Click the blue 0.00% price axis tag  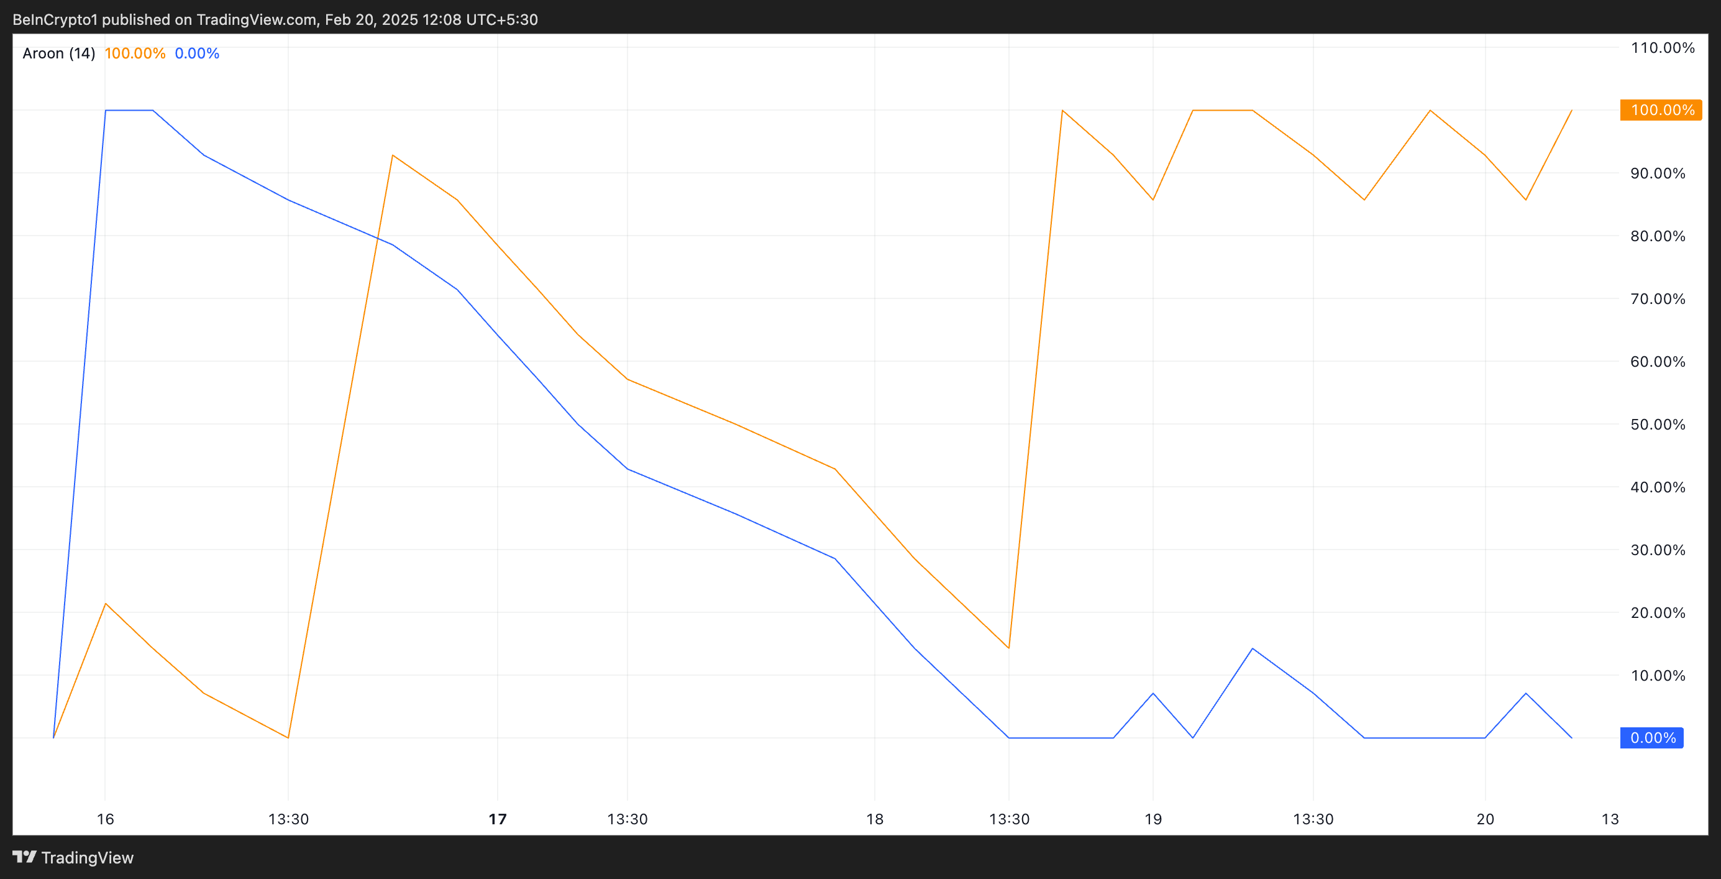coord(1651,738)
